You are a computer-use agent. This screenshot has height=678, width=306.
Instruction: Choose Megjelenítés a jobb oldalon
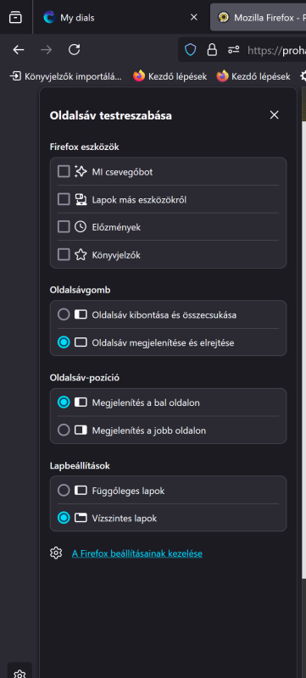coord(64,431)
